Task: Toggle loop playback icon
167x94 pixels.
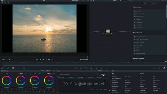Action: (52, 60)
